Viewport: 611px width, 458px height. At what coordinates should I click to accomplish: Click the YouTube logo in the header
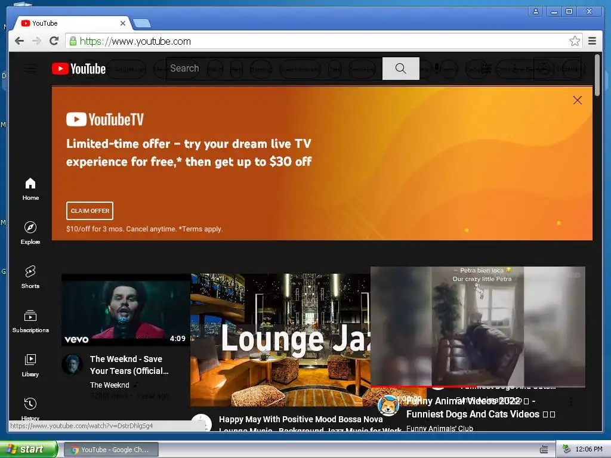click(x=79, y=69)
